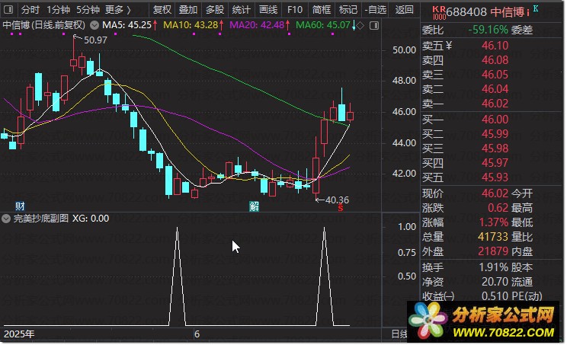
Task: Activate the 画线 drawing tool
Action: [268, 10]
